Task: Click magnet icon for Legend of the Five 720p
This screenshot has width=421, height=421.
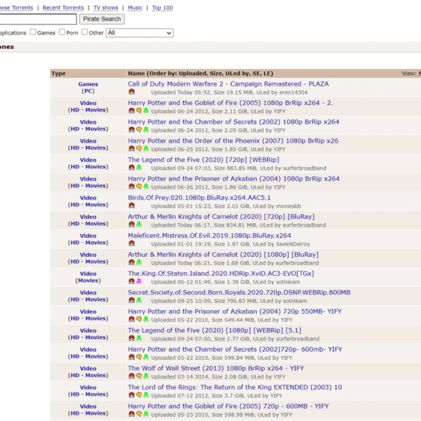Action: coord(132,168)
